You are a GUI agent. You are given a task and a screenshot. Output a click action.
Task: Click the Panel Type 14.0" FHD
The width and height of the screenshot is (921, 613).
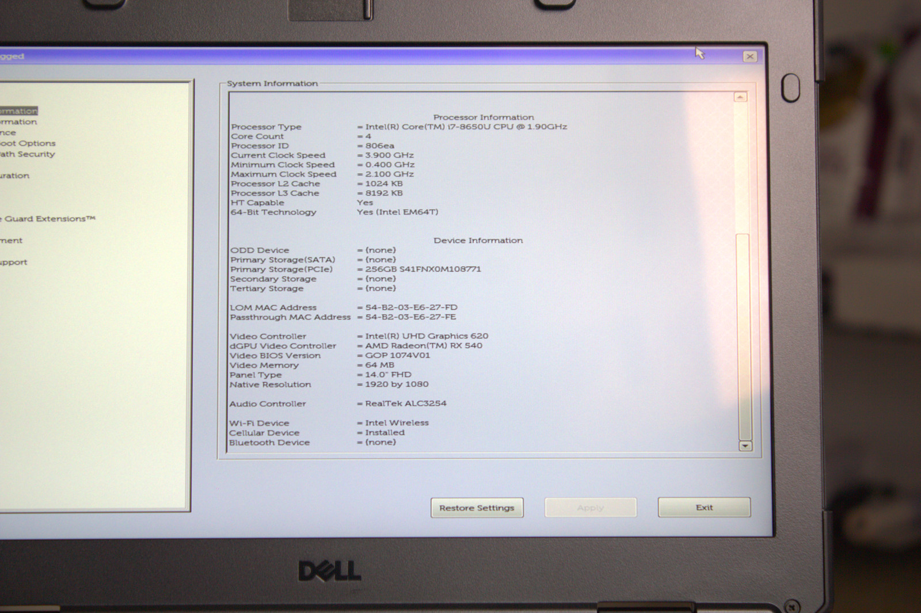(388, 375)
